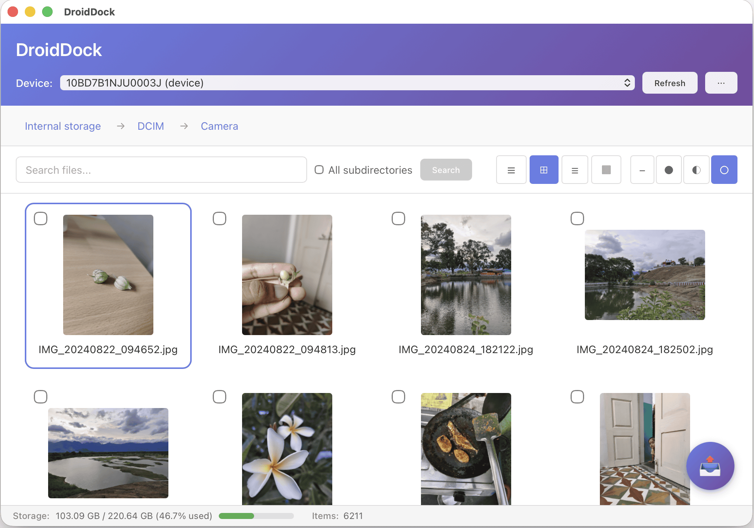Focus the Search files input field
Image resolution: width=754 pixels, height=528 pixels.
(161, 170)
